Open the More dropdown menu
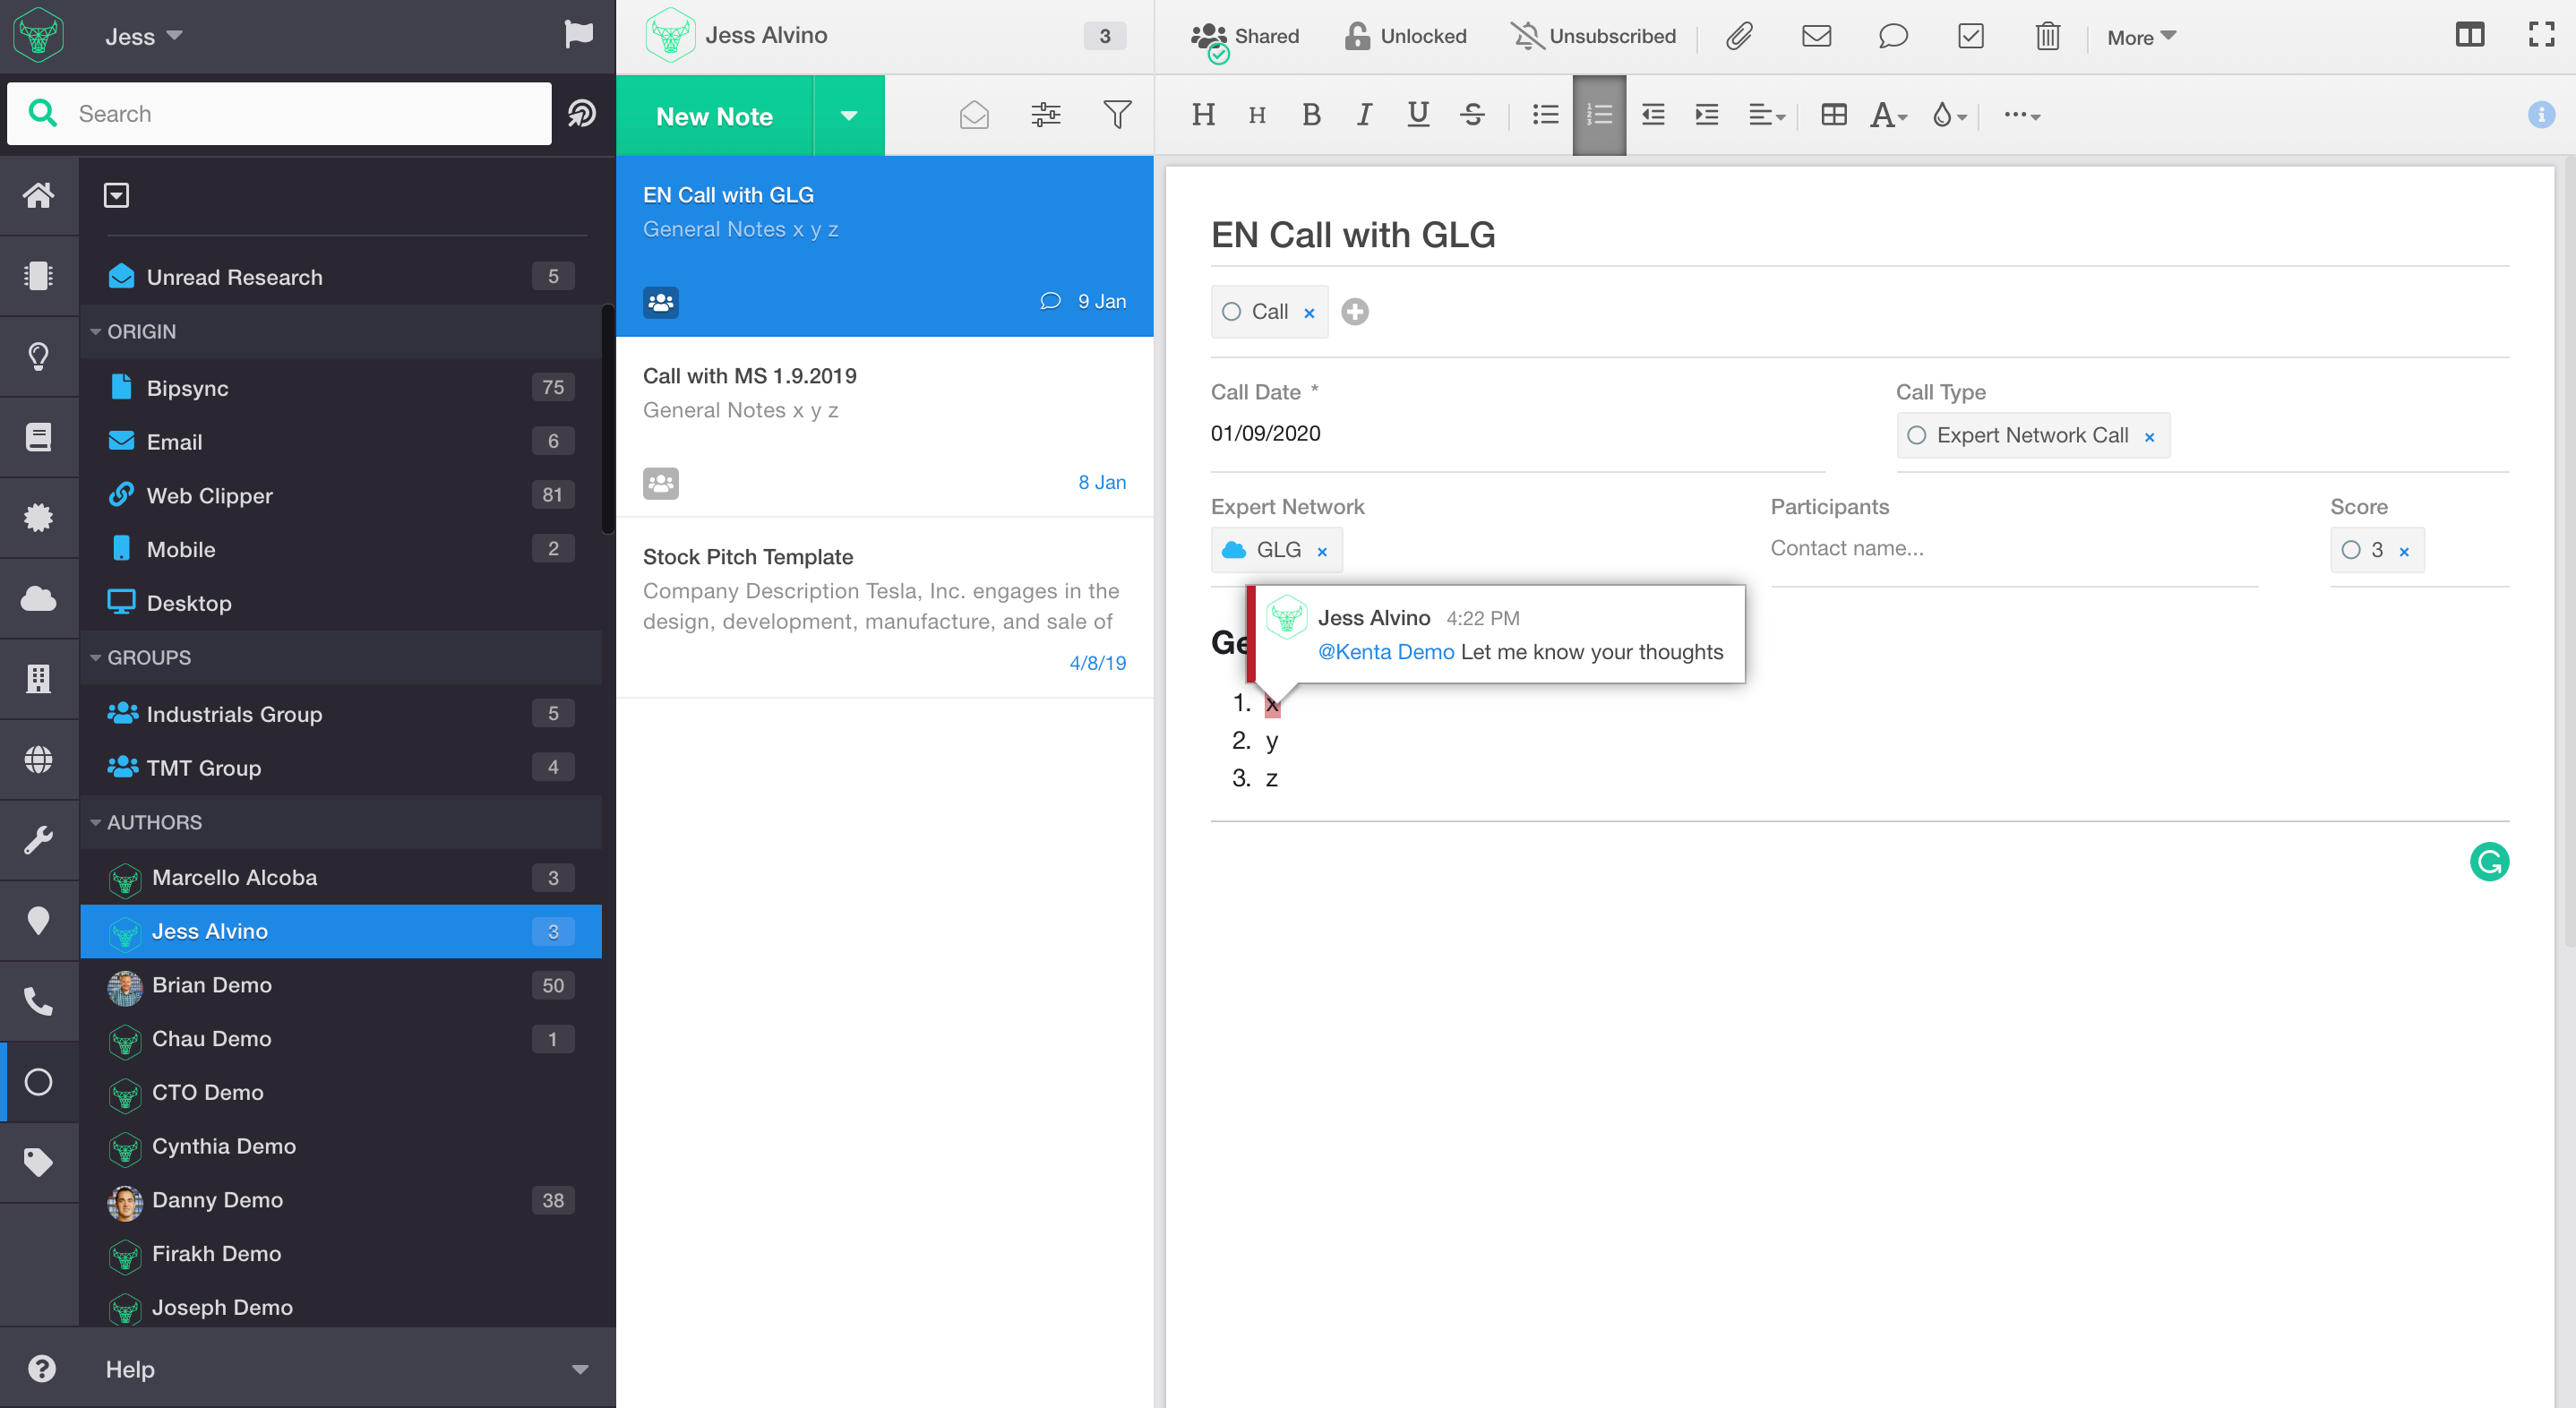The height and width of the screenshot is (1408, 2576). click(2140, 37)
